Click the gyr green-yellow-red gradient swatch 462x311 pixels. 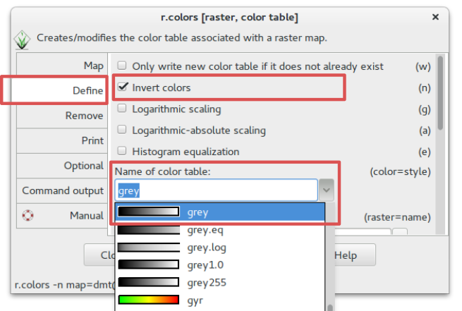tap(149, 300)
